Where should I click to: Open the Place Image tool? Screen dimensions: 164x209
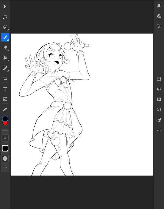tap(5, 99)
